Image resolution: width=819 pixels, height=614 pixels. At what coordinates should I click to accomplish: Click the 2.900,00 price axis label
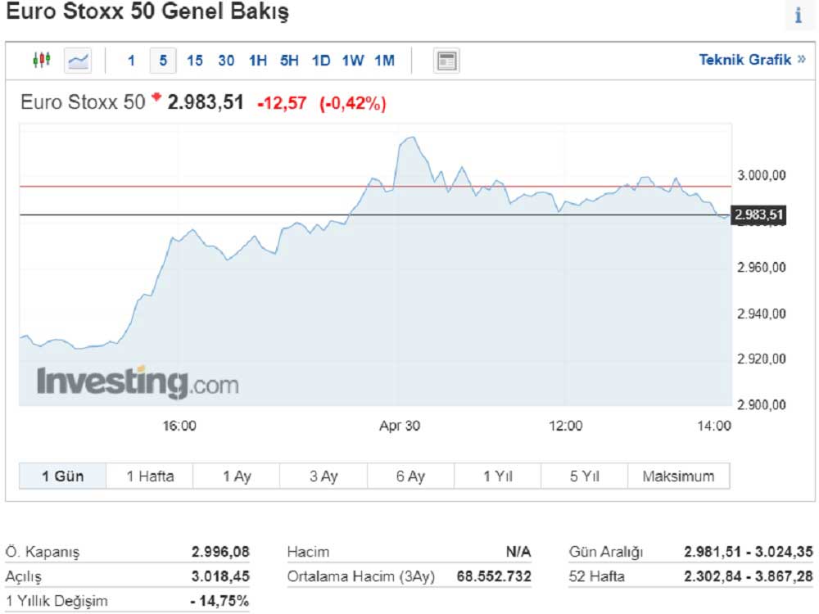pos(761,404)
